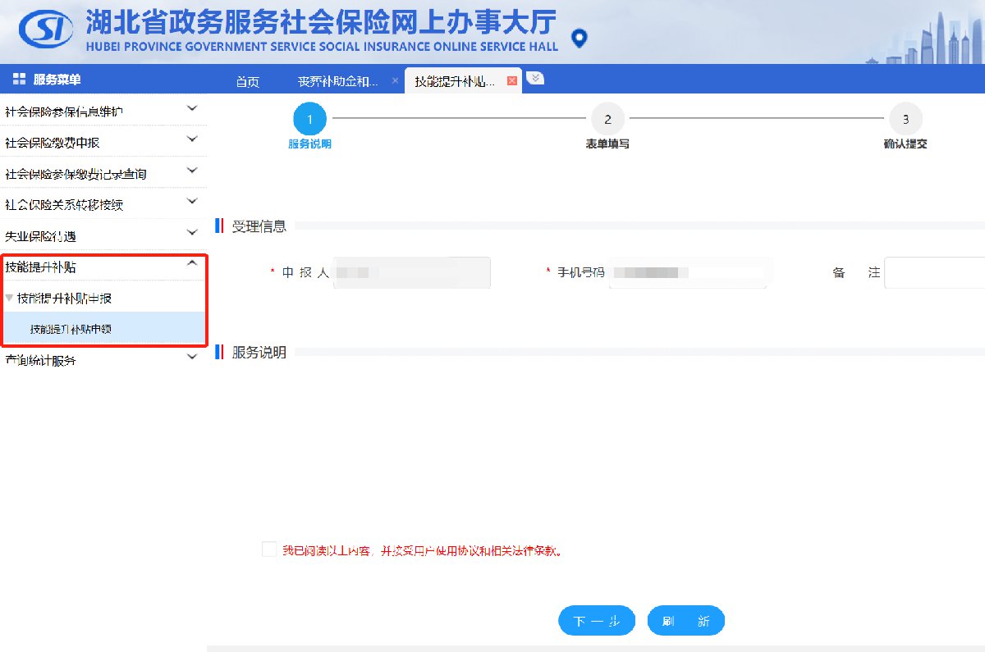Click the blue location pin icon
985x652 pixels.
[x=580, y=39]
